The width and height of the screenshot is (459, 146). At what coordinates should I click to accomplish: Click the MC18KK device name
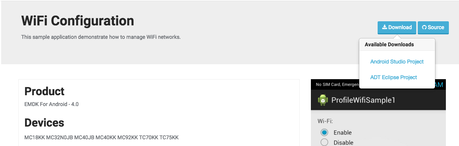(34, 137)
